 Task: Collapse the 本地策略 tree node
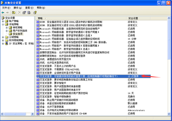3,24
